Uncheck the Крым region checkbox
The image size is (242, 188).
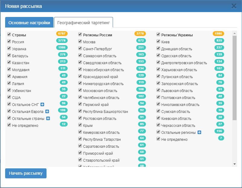[x=80, y=125]
